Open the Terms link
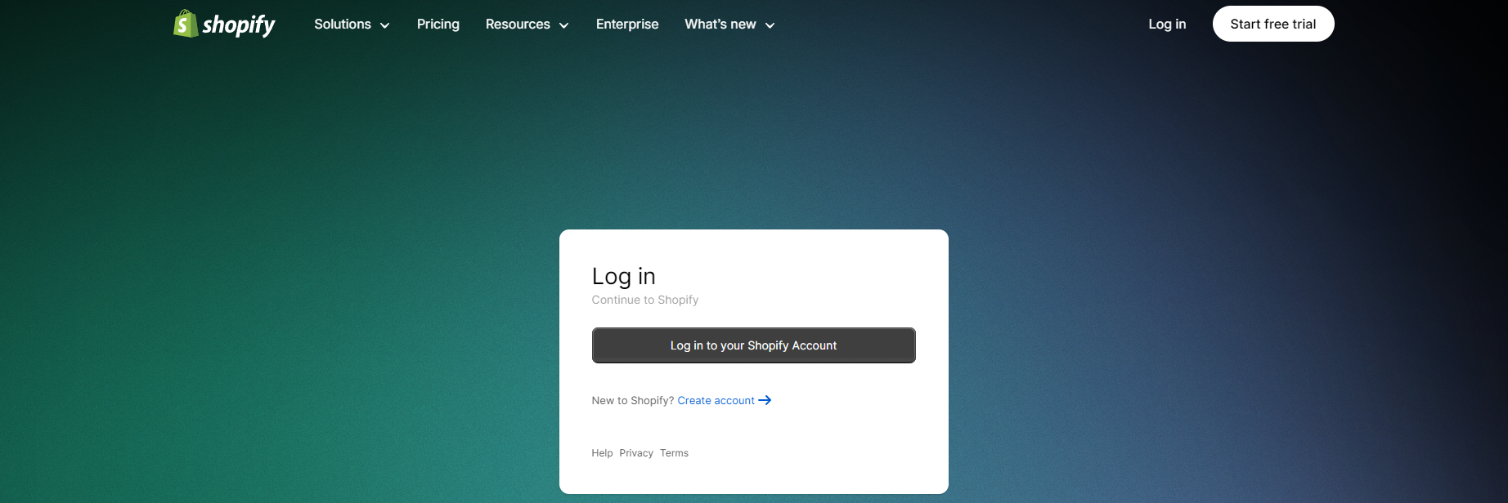 pos(674,453)
